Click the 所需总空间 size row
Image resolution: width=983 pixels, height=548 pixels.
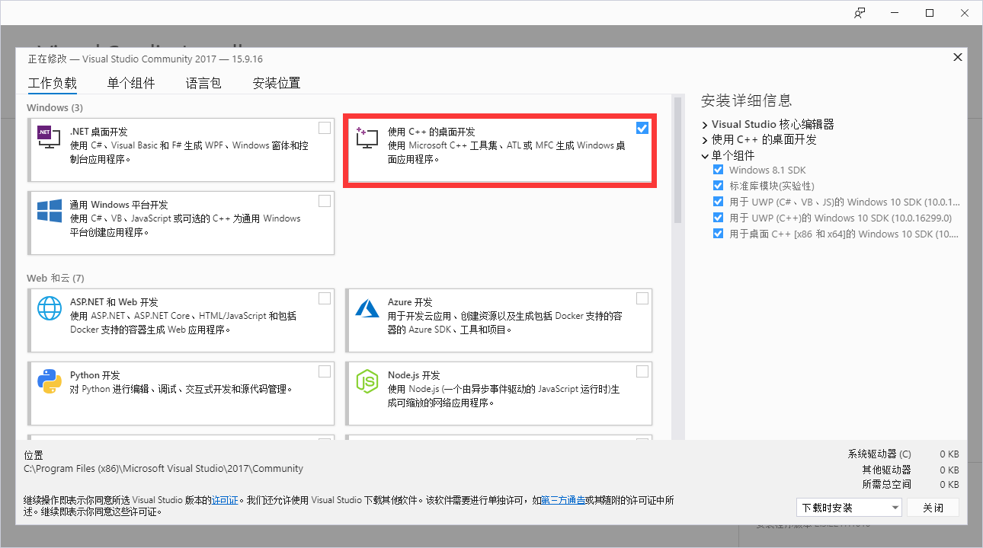911,484
